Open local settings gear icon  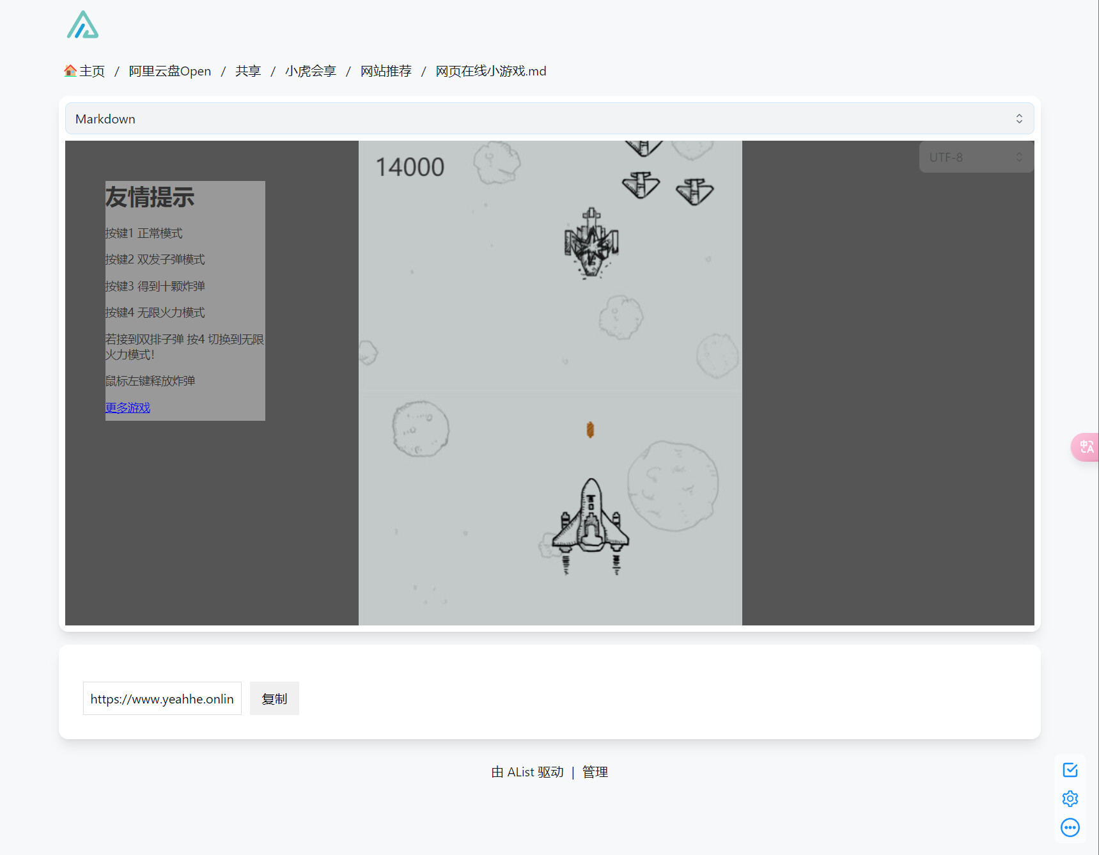[x=1070, y=799]
